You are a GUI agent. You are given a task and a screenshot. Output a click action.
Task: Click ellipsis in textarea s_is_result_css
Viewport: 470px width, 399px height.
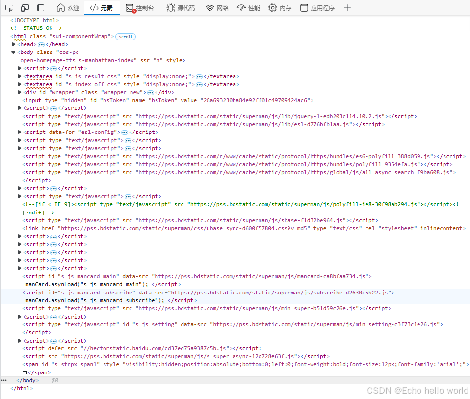pos(199,77)
